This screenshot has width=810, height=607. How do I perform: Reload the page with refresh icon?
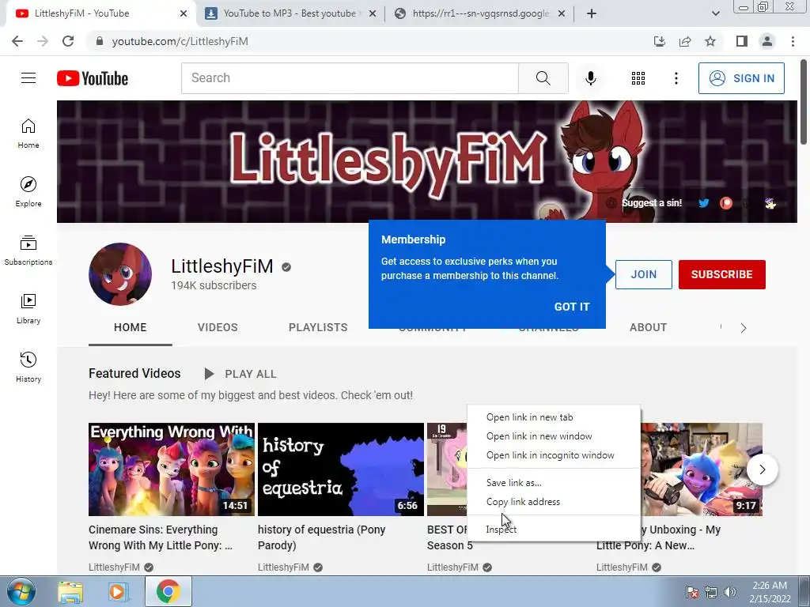point(68,41)
